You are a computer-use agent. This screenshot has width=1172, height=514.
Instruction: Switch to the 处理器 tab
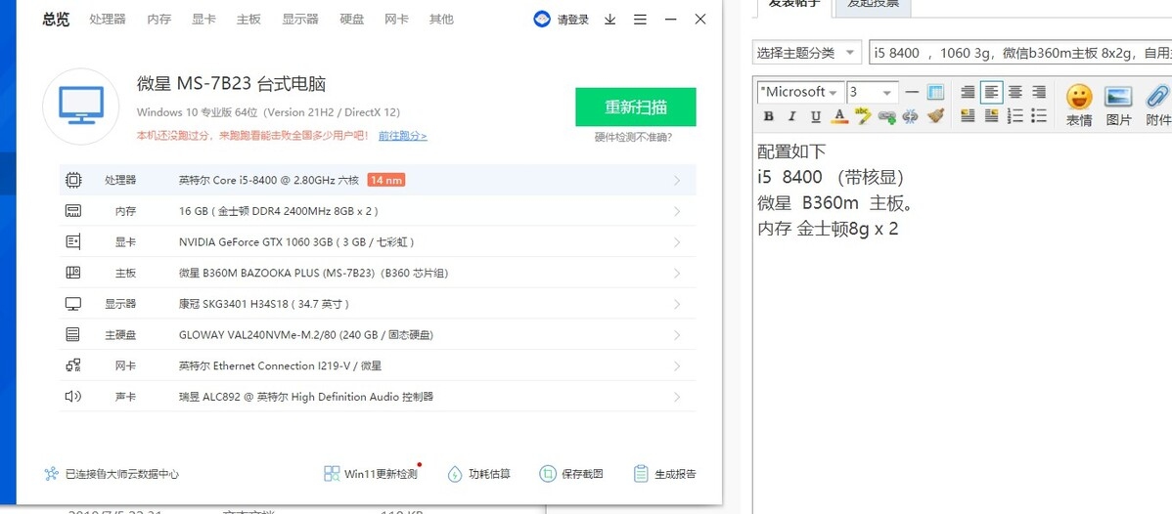(x=106, y=20)
